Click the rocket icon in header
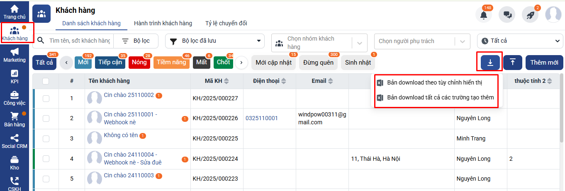This screenshot has height=191, width=565. (x=530, y=15)
